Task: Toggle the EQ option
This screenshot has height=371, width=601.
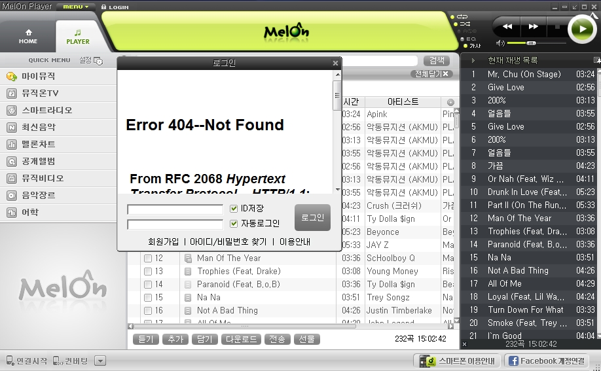Action: (471, 39)
